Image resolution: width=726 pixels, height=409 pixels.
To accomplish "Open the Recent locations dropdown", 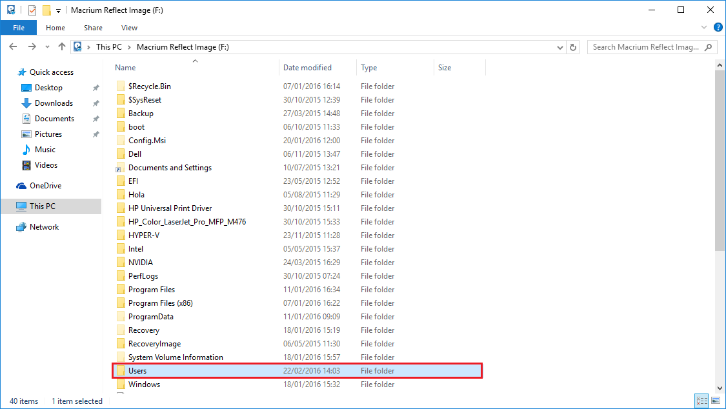I will pos(47,47).
